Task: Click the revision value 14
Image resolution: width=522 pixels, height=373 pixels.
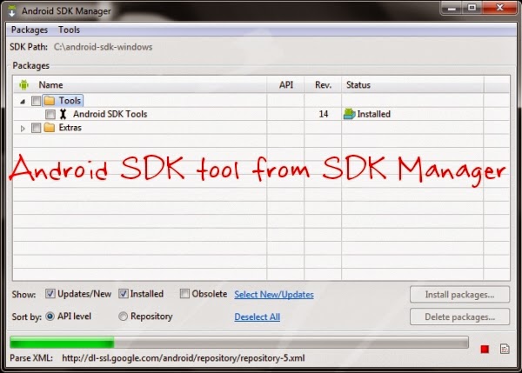Action: click(x=324, y=114)
